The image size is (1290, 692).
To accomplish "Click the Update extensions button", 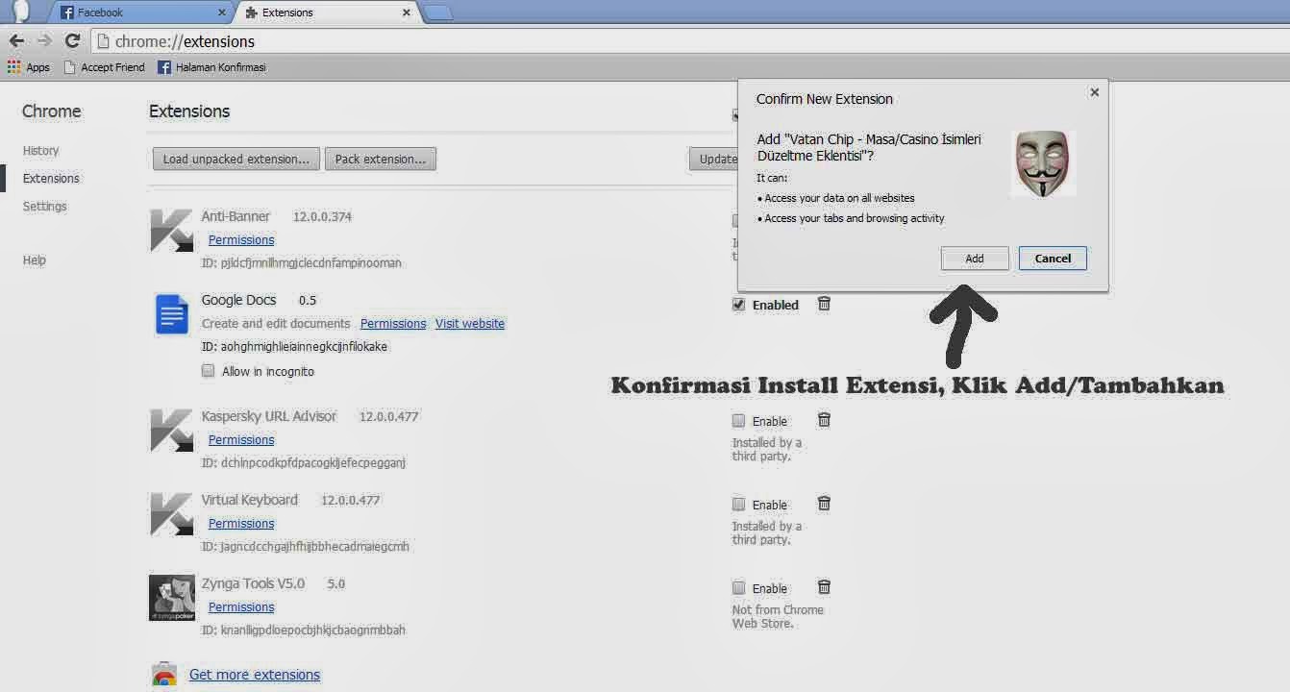I will point(713,159).
